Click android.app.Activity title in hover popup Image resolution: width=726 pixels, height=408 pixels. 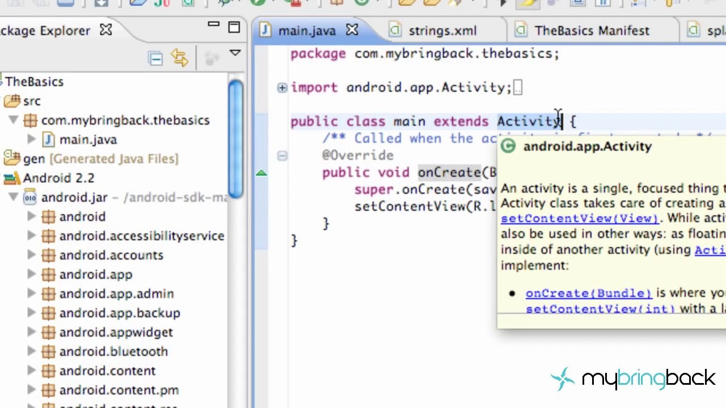[x=588, y=146]
